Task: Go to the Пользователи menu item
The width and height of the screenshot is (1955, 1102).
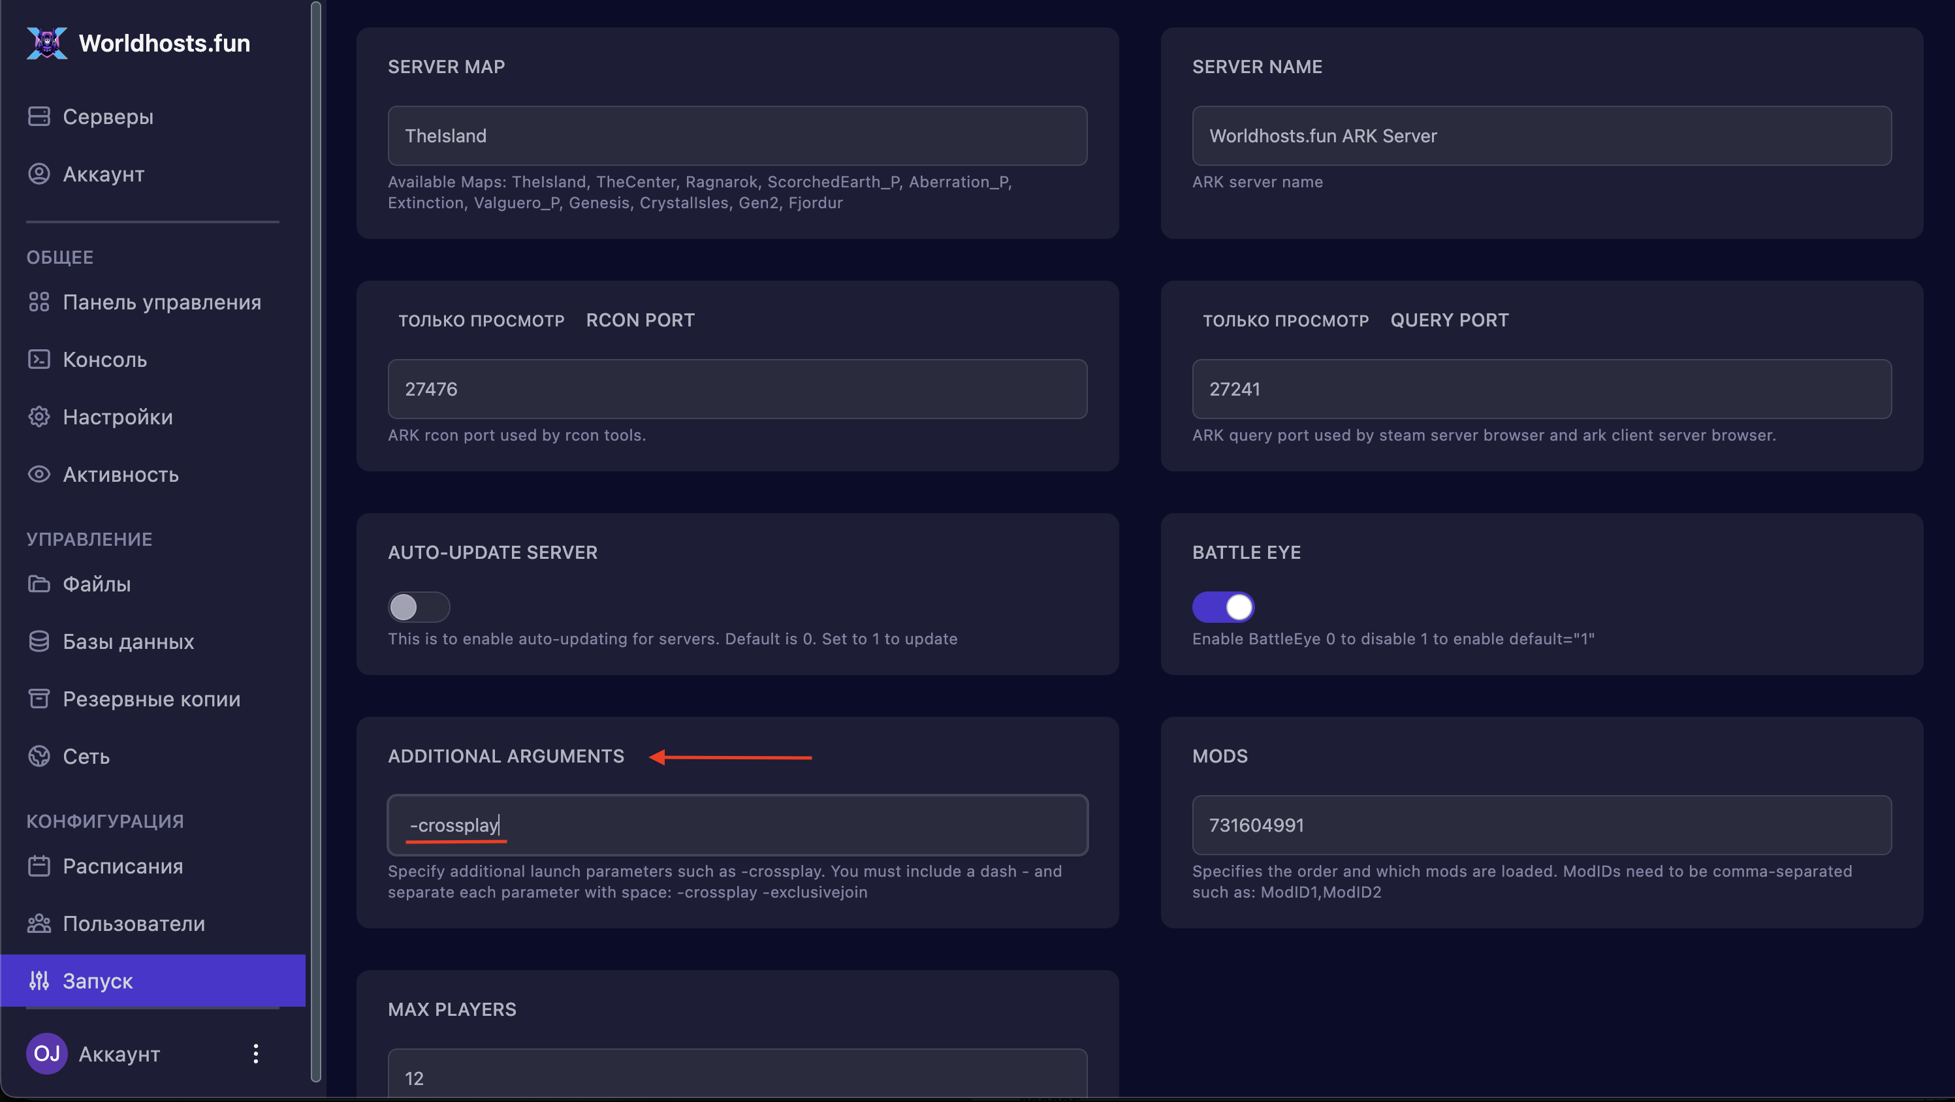Action: pos(134,924)
